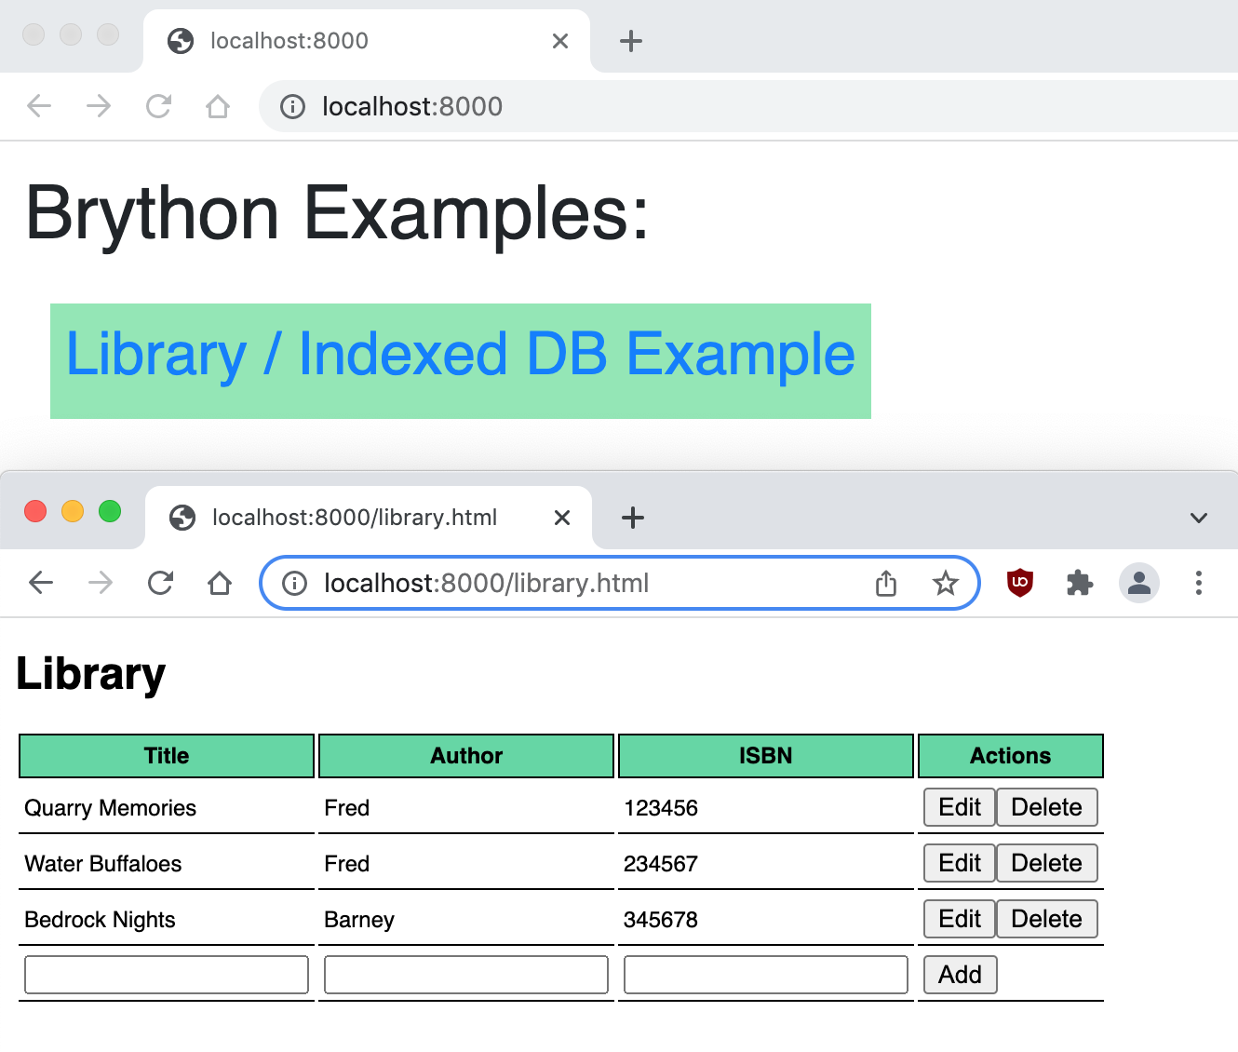Click forward arrow in library.html window
1238x1052 pixels.
click(x=101, y=584)
